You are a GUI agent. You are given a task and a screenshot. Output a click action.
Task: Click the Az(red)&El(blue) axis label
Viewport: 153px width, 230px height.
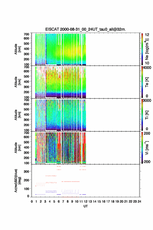(x=17, y=181)
